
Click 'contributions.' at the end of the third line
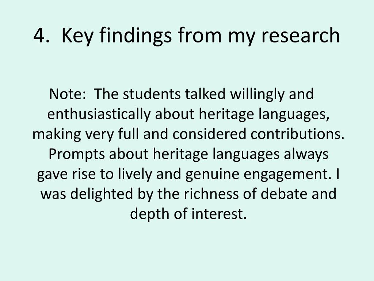pyautogui.click(x=297, y=134)
